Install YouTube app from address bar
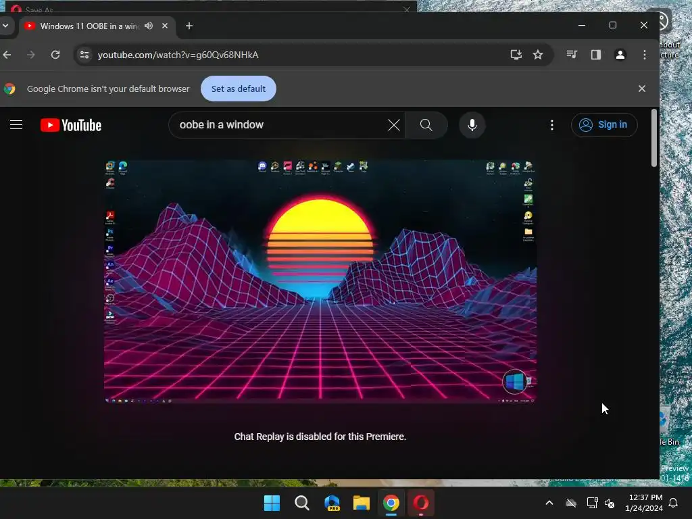This screenshot has width=692, height=519. coord(516,55)
